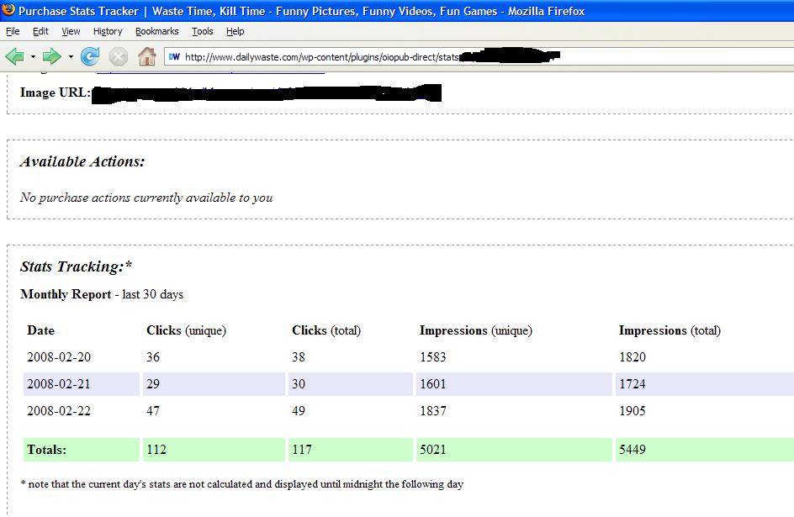Viewport: 794px width, 517px height.
Task: Click total impressions value 1820
Action: (633, 357)
